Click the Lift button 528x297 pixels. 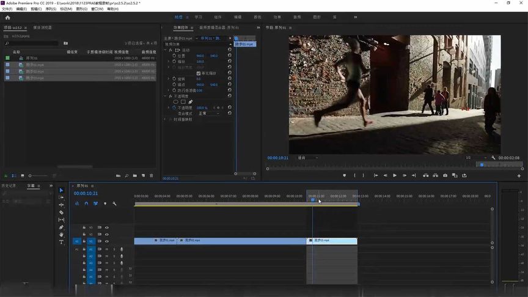426,175
